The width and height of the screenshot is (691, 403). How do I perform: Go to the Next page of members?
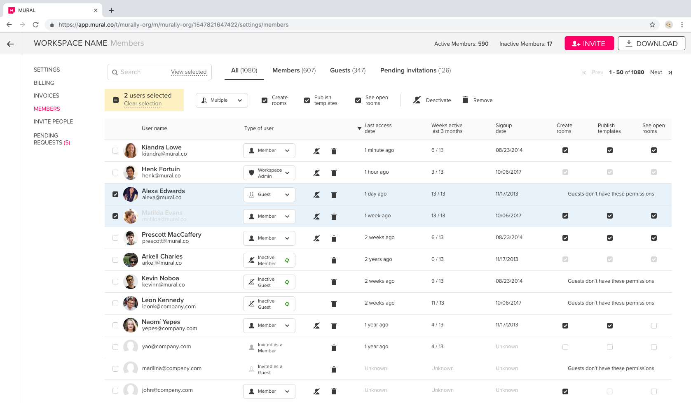[656, 72]
